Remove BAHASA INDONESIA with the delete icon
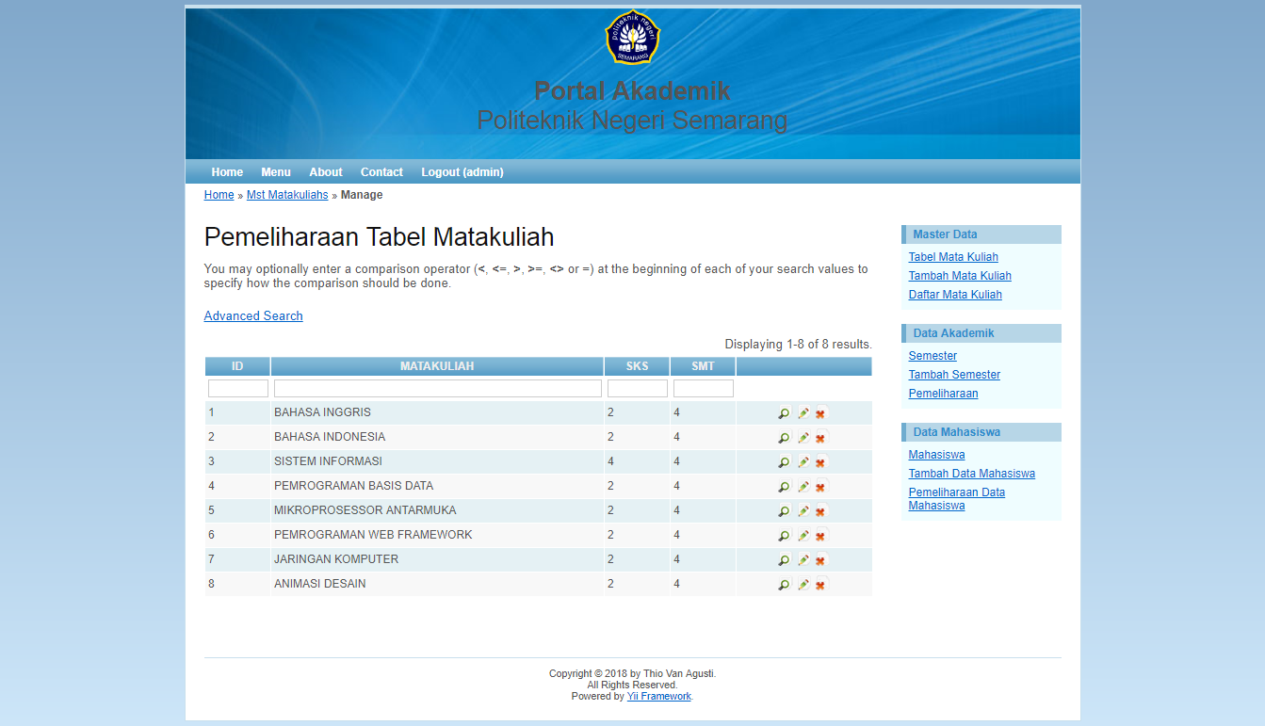This screenshot has height=726, width=1265. pyautogui.click(x=820, y=438)
